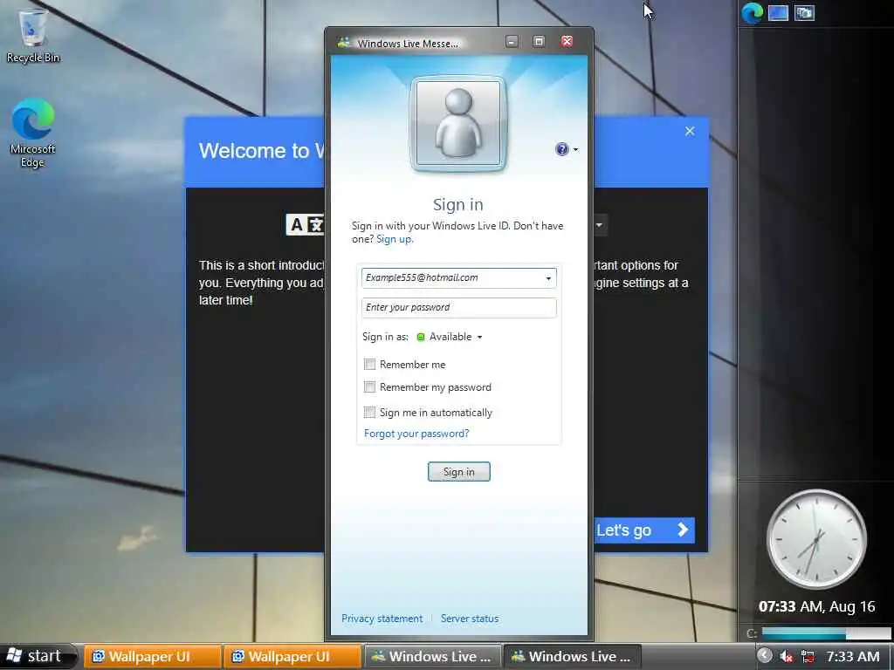
Task: Click the Sign in heading text
Action: click(x=457, y=204)
